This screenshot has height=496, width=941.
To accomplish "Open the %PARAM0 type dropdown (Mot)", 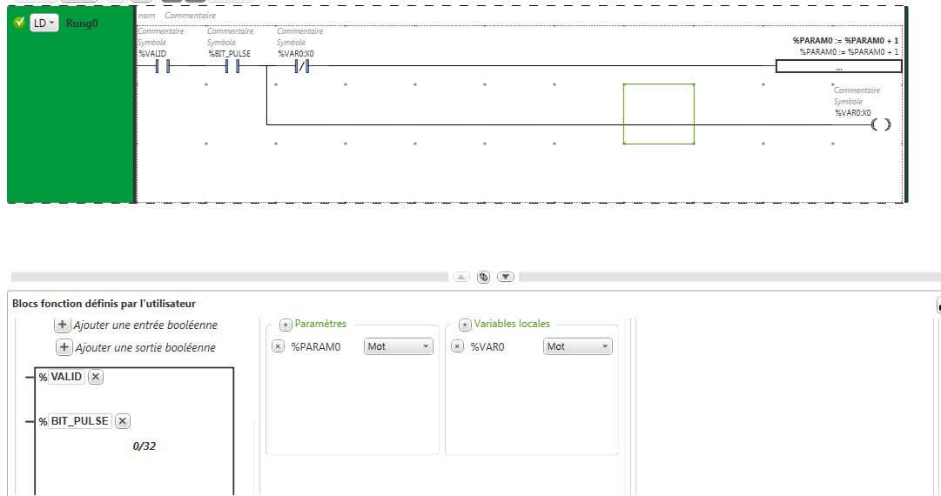I will 399,346.
